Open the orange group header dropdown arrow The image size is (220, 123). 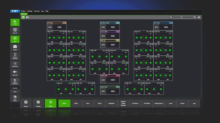point(64,23)
